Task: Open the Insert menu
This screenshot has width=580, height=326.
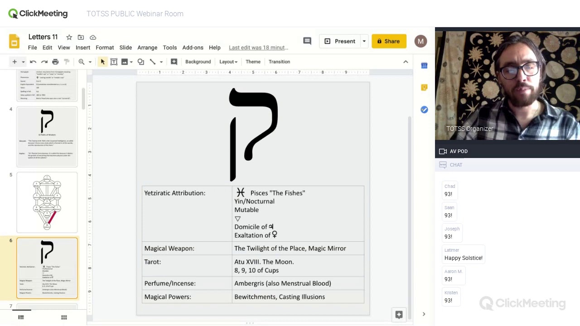Action: click(83, 48)
